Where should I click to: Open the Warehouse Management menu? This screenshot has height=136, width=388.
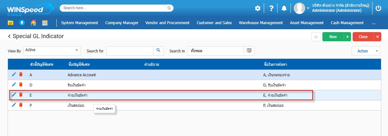click(261, 23)
